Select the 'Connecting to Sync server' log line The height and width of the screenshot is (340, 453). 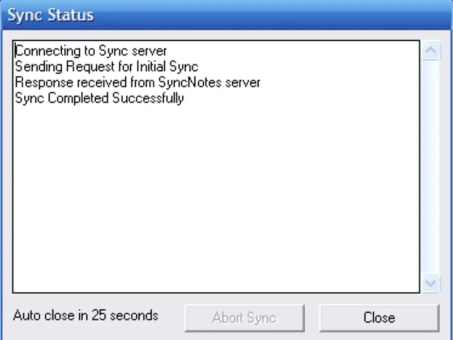pyautogui.click(x=91, y=51)
